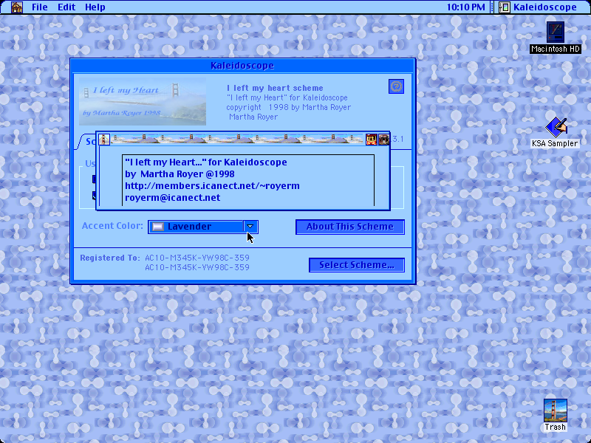Click the zoom box of the scheme info window
Viewport: 591px width, 443px height.
tap(372, 140)
